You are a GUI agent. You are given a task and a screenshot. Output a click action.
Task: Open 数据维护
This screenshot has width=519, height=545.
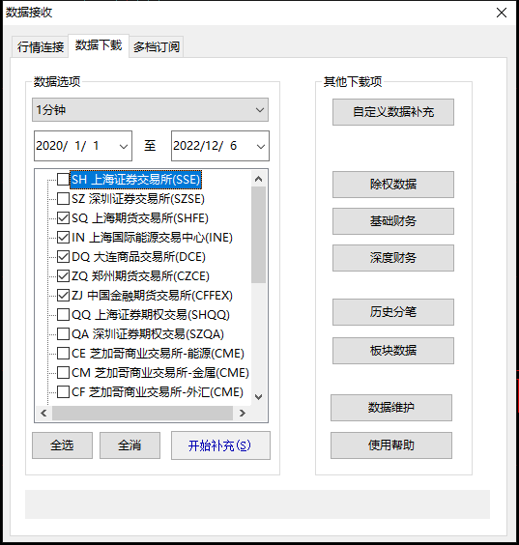[x=391, y=408]
